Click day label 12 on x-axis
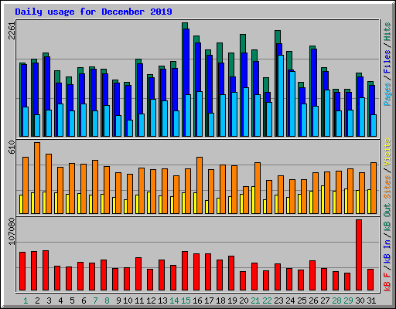The width and height of the screenshot is (396, 309). pyautogui.click(x=151, y=301)
